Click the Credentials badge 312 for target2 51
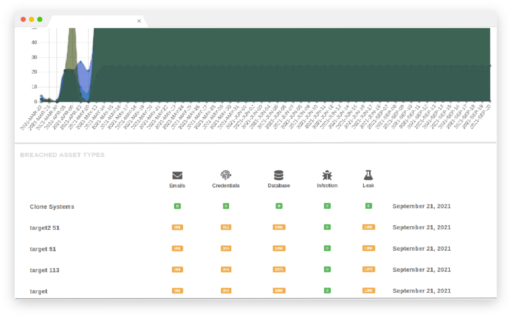Screen dimensions: 511x320 [226, 227]
